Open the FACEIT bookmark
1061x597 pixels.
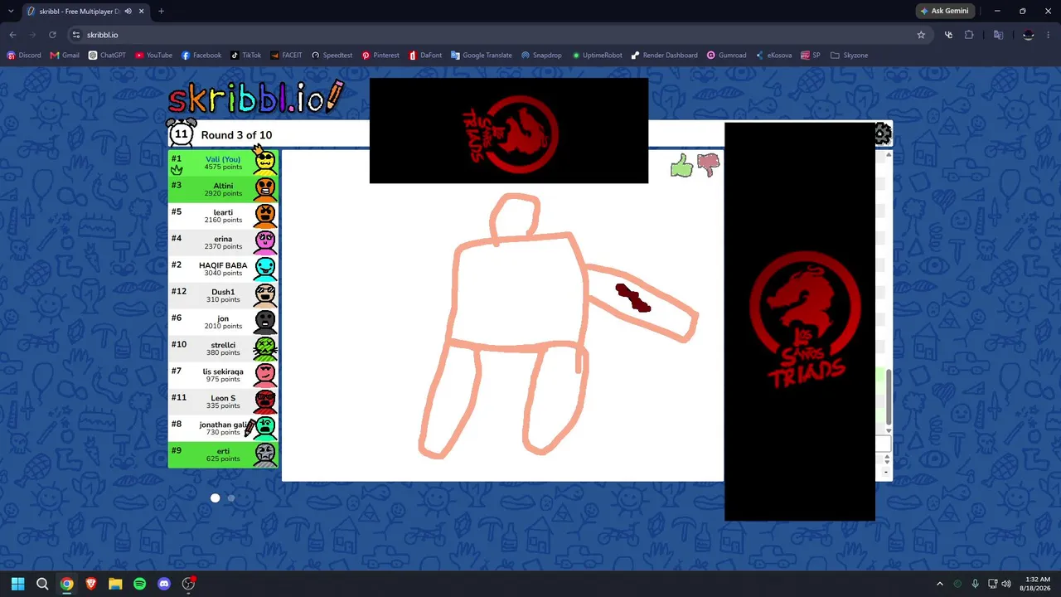click(287, 56)
